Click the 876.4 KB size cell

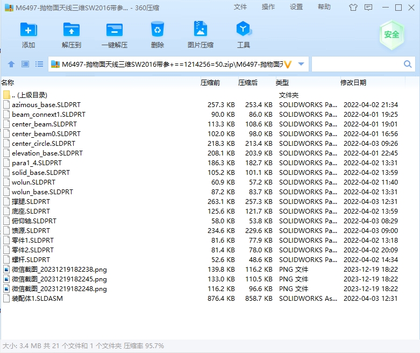pos(221,298)
